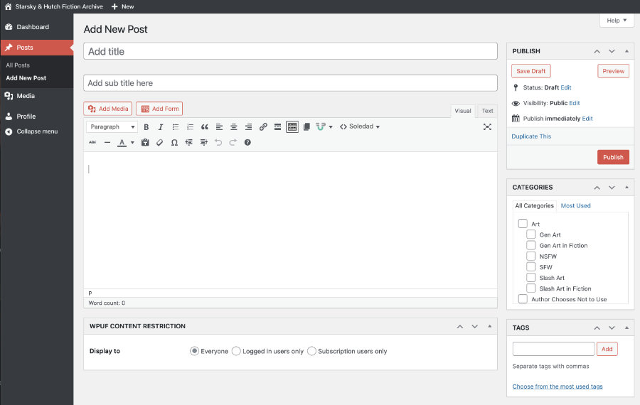
Task: Switch to the Visual editor tab
Action: (x=462, y=111)
